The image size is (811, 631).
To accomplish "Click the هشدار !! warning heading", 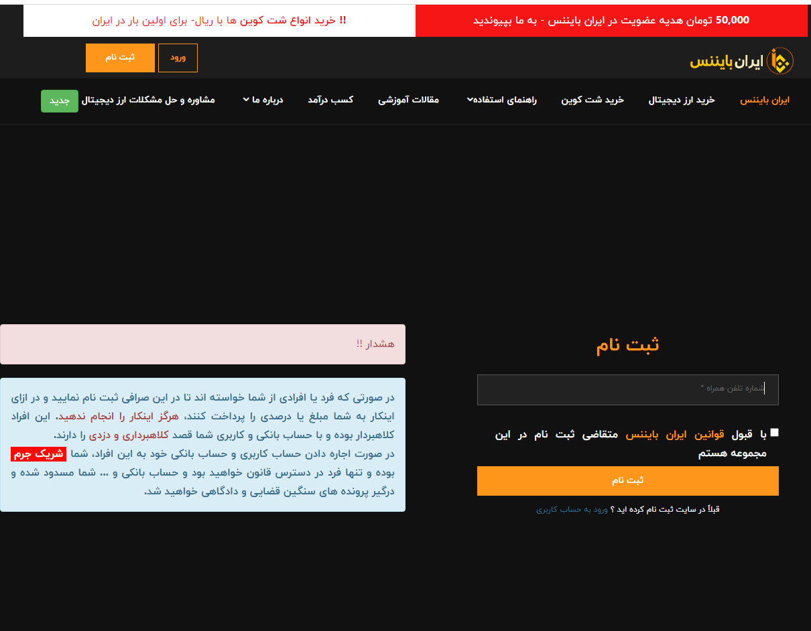I will pos(375,344).
